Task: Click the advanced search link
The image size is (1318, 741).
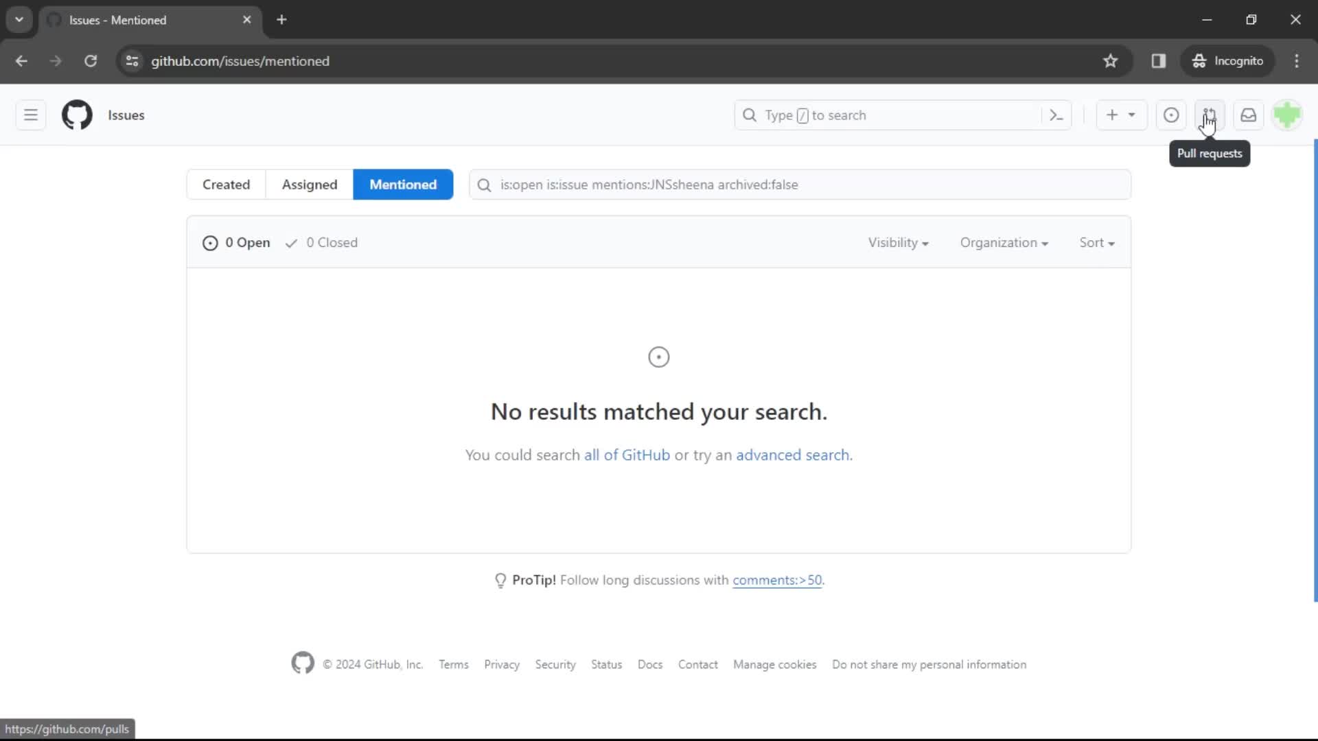Action: click(791, 454)
